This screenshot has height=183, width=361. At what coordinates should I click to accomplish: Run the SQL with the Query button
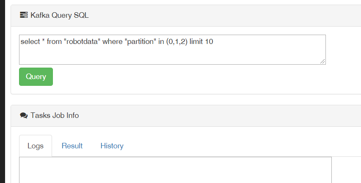(x=36, y=76)
